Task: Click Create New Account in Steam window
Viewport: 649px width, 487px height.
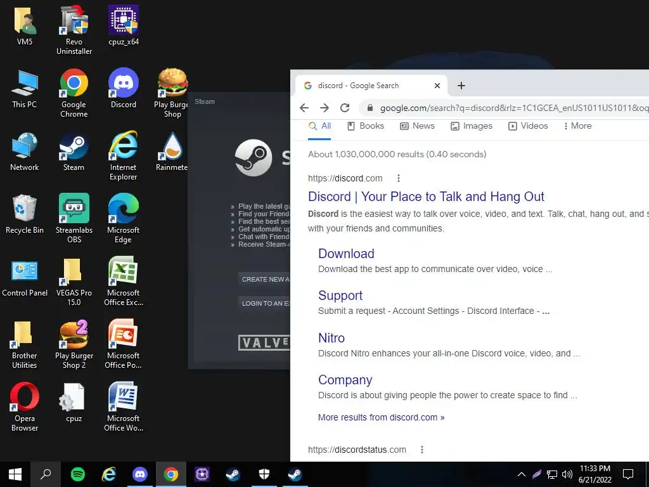Action: tap(264, 279)
